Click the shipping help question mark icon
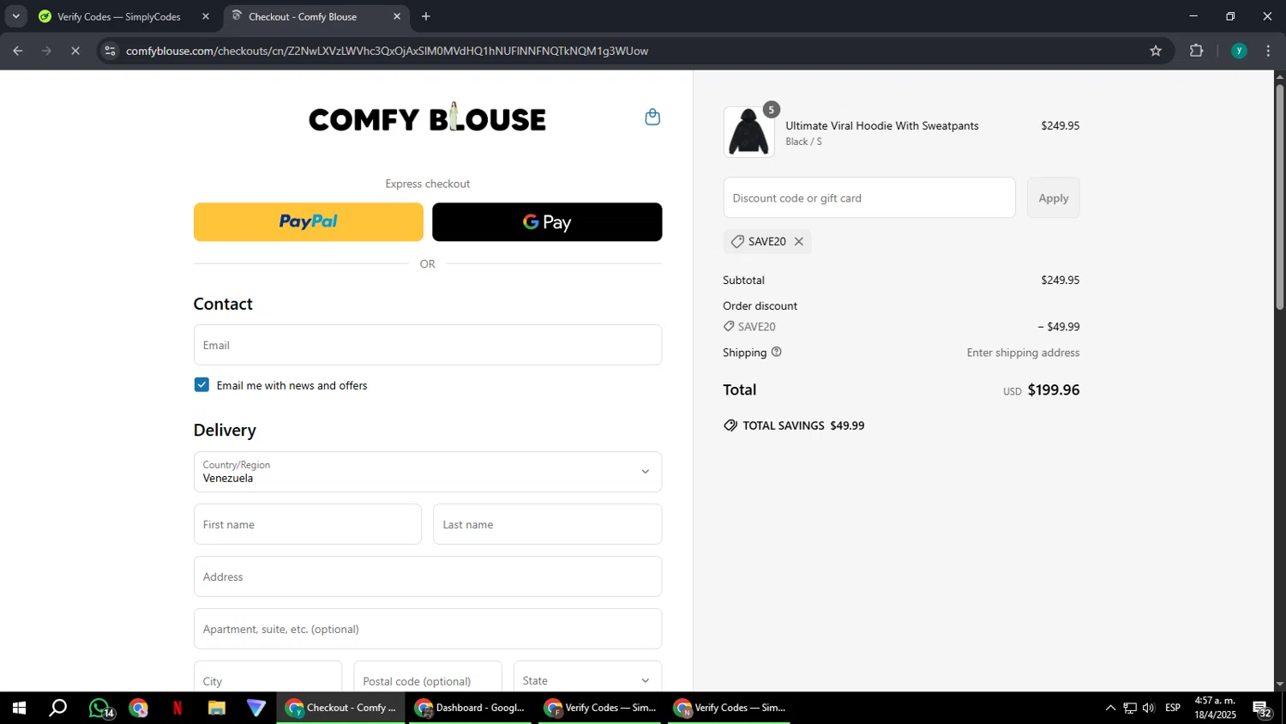The width and height of the screenshot is (1286, 724). click(x=776, y=352)
